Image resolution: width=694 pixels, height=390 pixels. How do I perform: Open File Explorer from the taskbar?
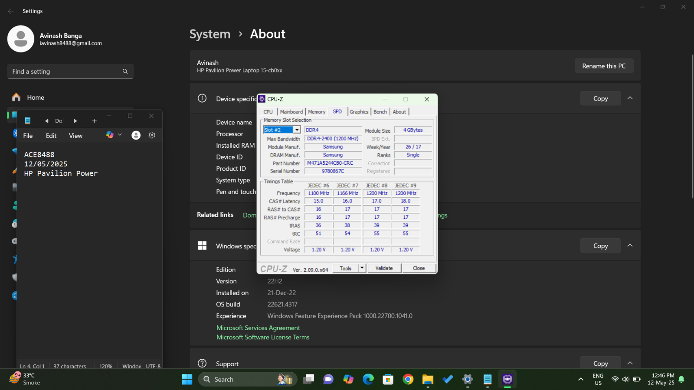[428, 379]
